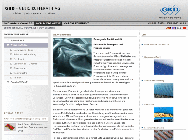Click the GKD World Wide Weave logo

tap(170, 12)
